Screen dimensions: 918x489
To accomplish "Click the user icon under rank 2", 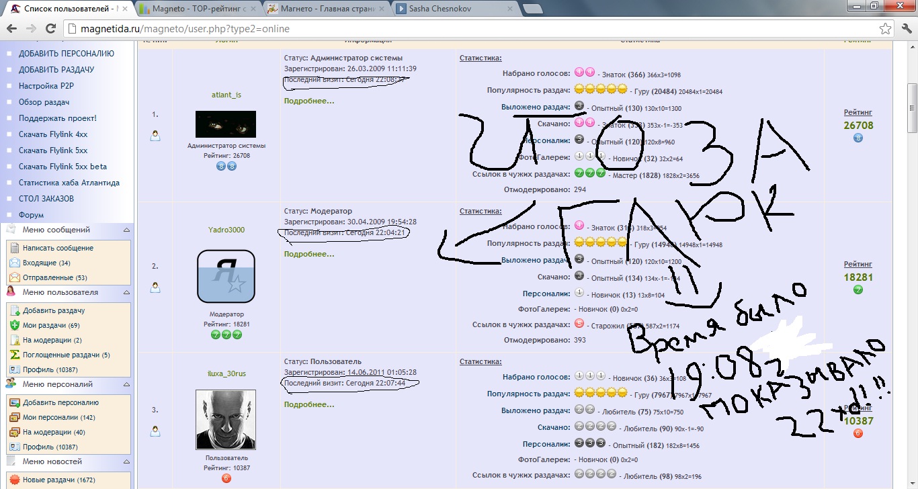I will pos(155,287).
